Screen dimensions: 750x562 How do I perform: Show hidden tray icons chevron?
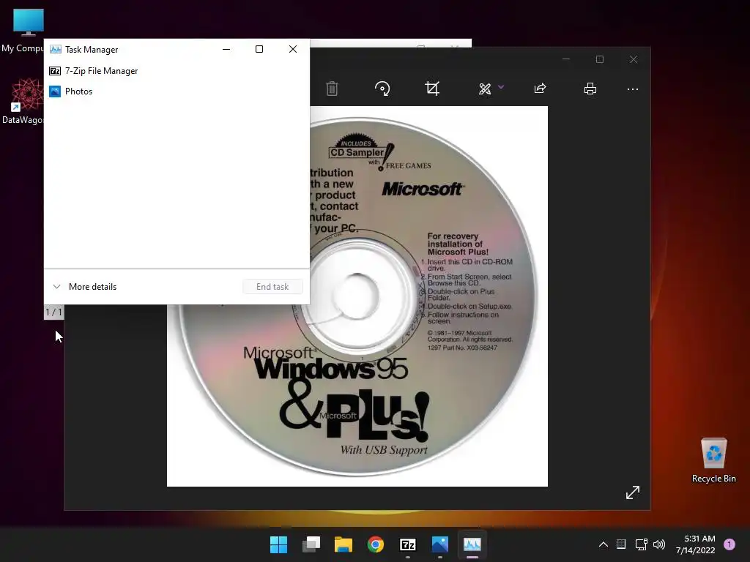pos(604,544)
